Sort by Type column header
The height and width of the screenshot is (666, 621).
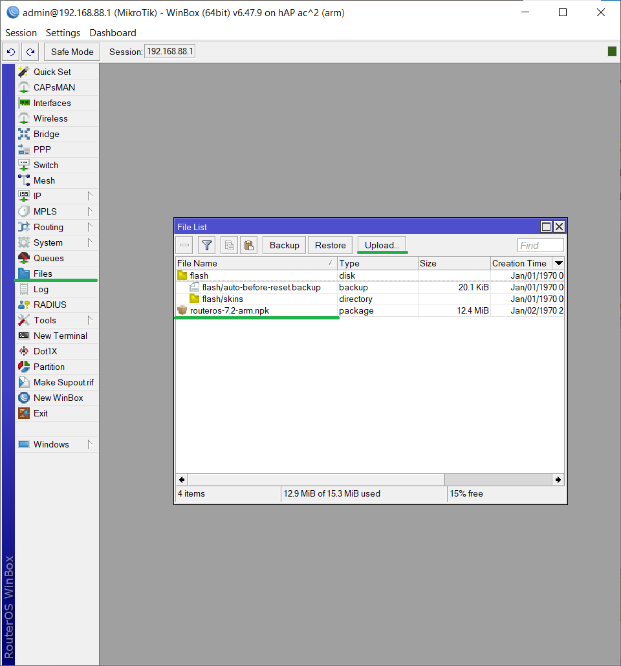[378, 263]
